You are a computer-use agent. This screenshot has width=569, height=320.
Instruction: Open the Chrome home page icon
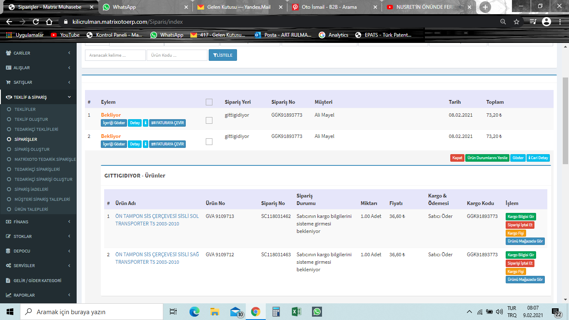49,22
